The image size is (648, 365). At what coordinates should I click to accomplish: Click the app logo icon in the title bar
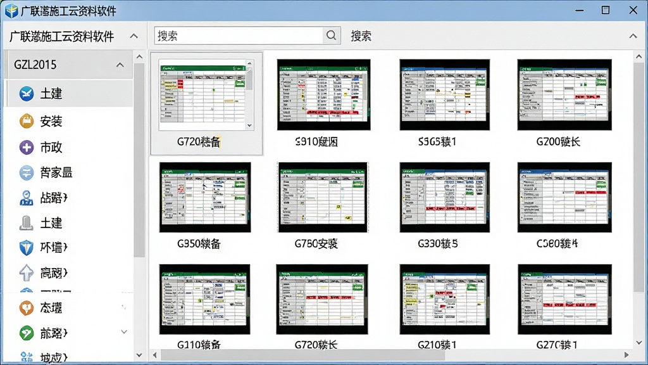point(11,11)
